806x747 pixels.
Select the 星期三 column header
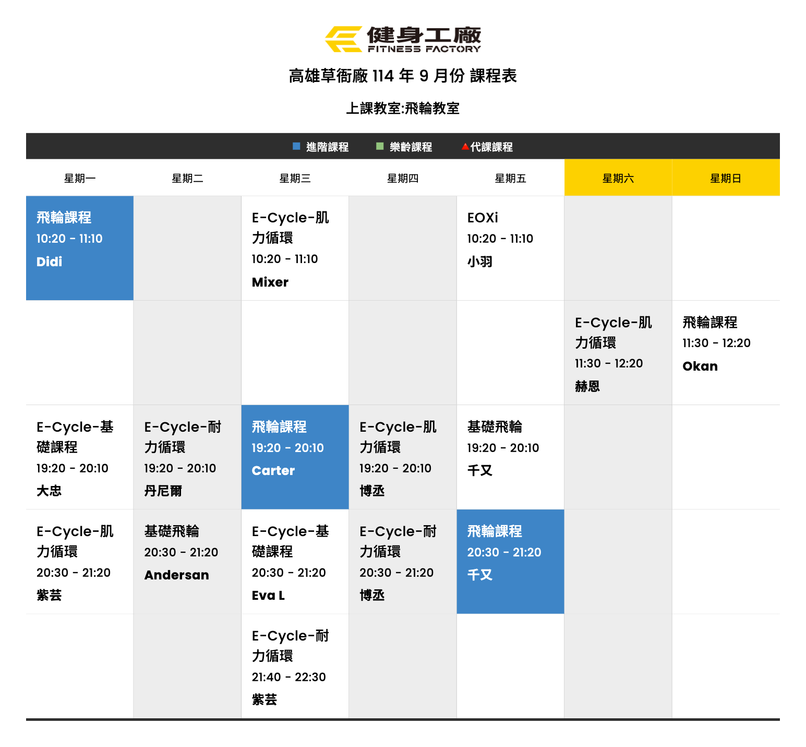coord(295,178)
